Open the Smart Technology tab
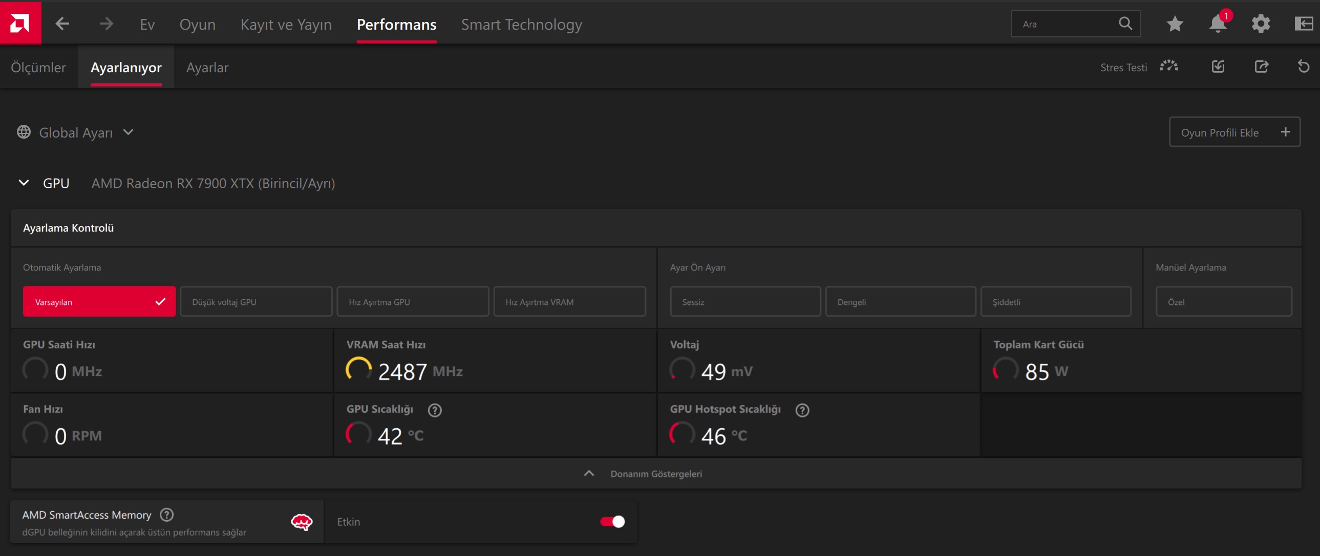 tap(521, 24)
